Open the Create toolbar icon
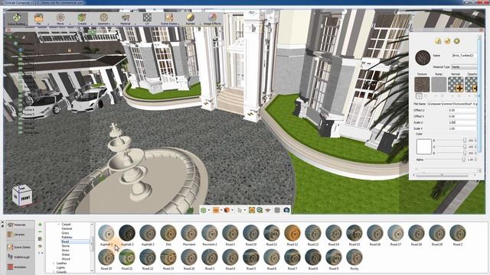 pos(82,18)
